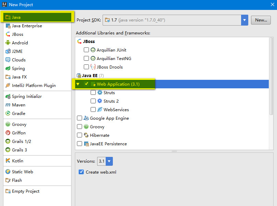Select the Empty Project folder icon
This screenshot has width=277, height=206.
pos(8,191)
